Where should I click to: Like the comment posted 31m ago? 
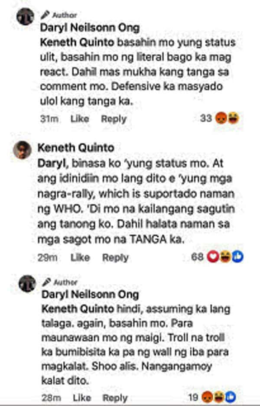tap(80, 119)
